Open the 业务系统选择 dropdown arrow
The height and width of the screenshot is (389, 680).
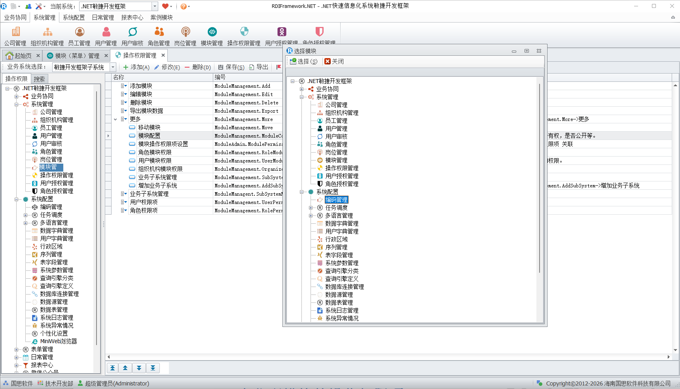pyautogui.click(x=113, y=67)
